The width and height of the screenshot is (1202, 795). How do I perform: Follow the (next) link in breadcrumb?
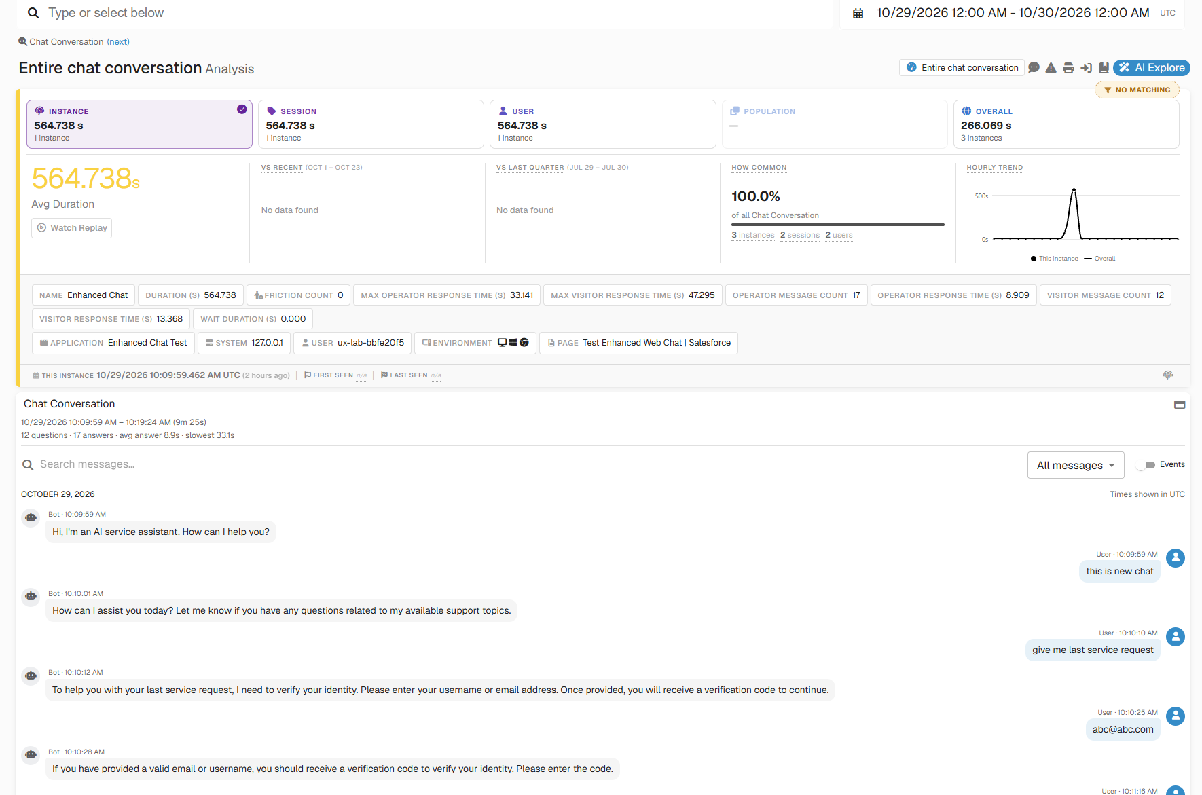click(118, 42)
